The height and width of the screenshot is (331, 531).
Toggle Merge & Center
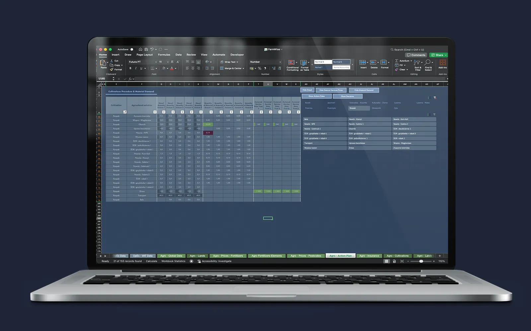232,68
